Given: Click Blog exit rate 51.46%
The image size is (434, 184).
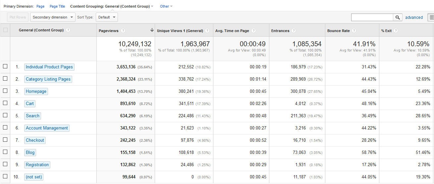Looking at the screenshot, I should coord(423,153).
